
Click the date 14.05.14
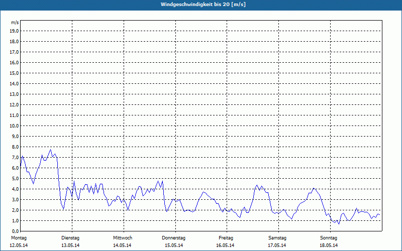pyautogui.click(x=122, y=245)
